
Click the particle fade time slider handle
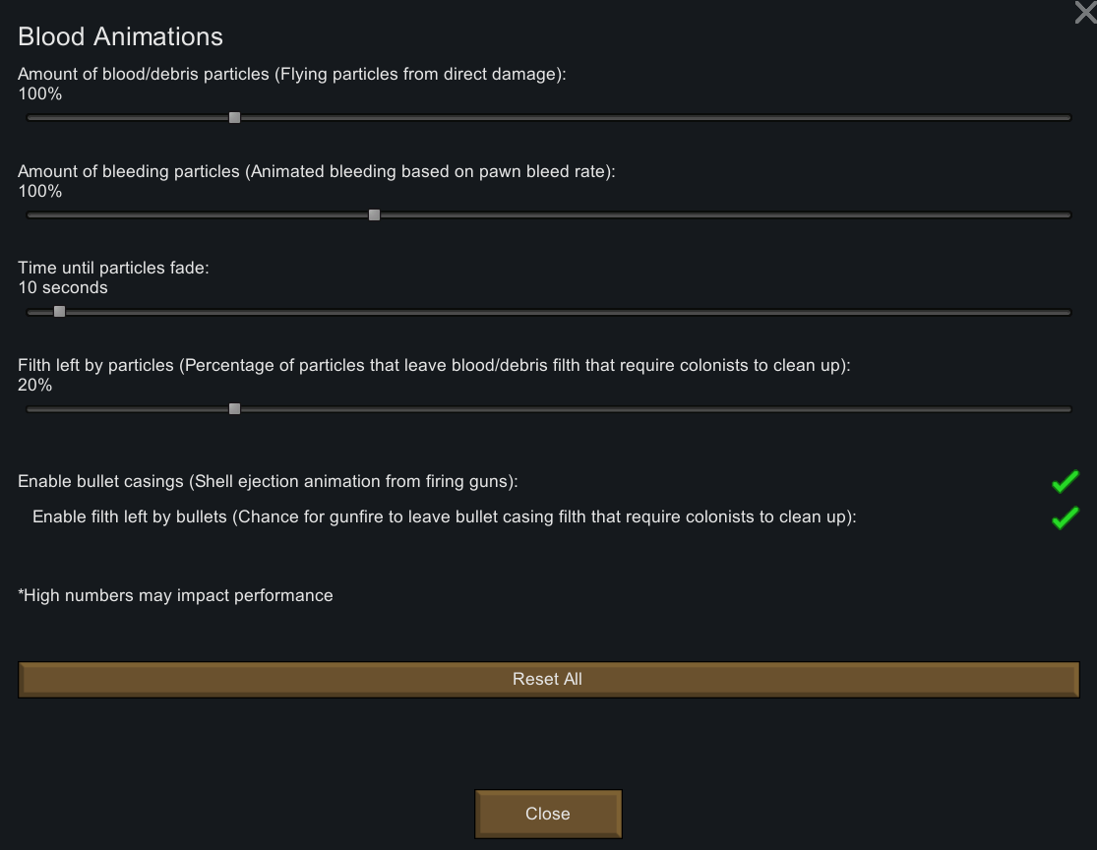(59, 311)
